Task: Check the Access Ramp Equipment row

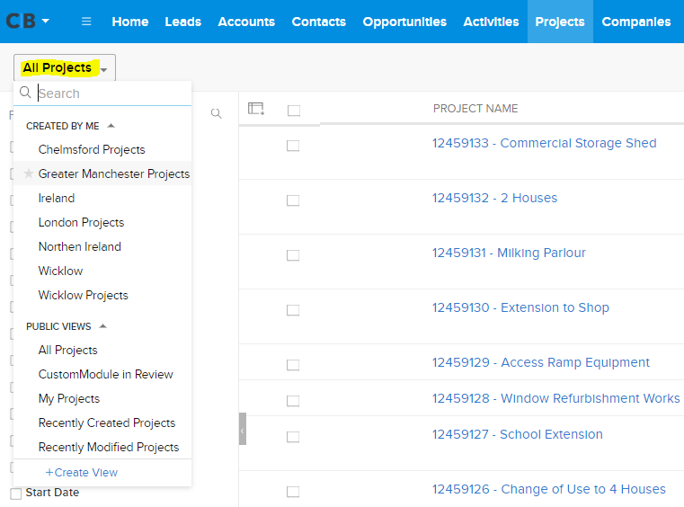Action: point(293,365)
